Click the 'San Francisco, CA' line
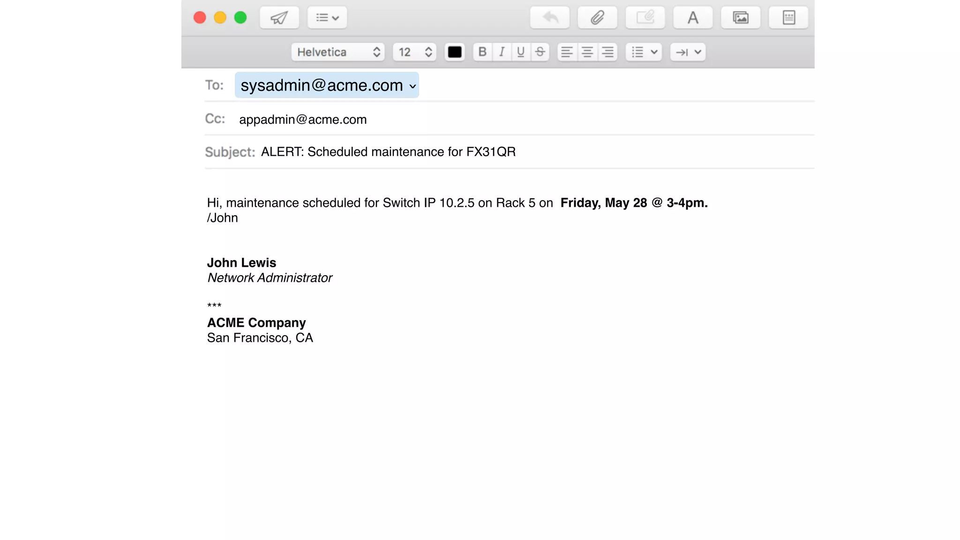960x540 pixels. tap(260, 338)
